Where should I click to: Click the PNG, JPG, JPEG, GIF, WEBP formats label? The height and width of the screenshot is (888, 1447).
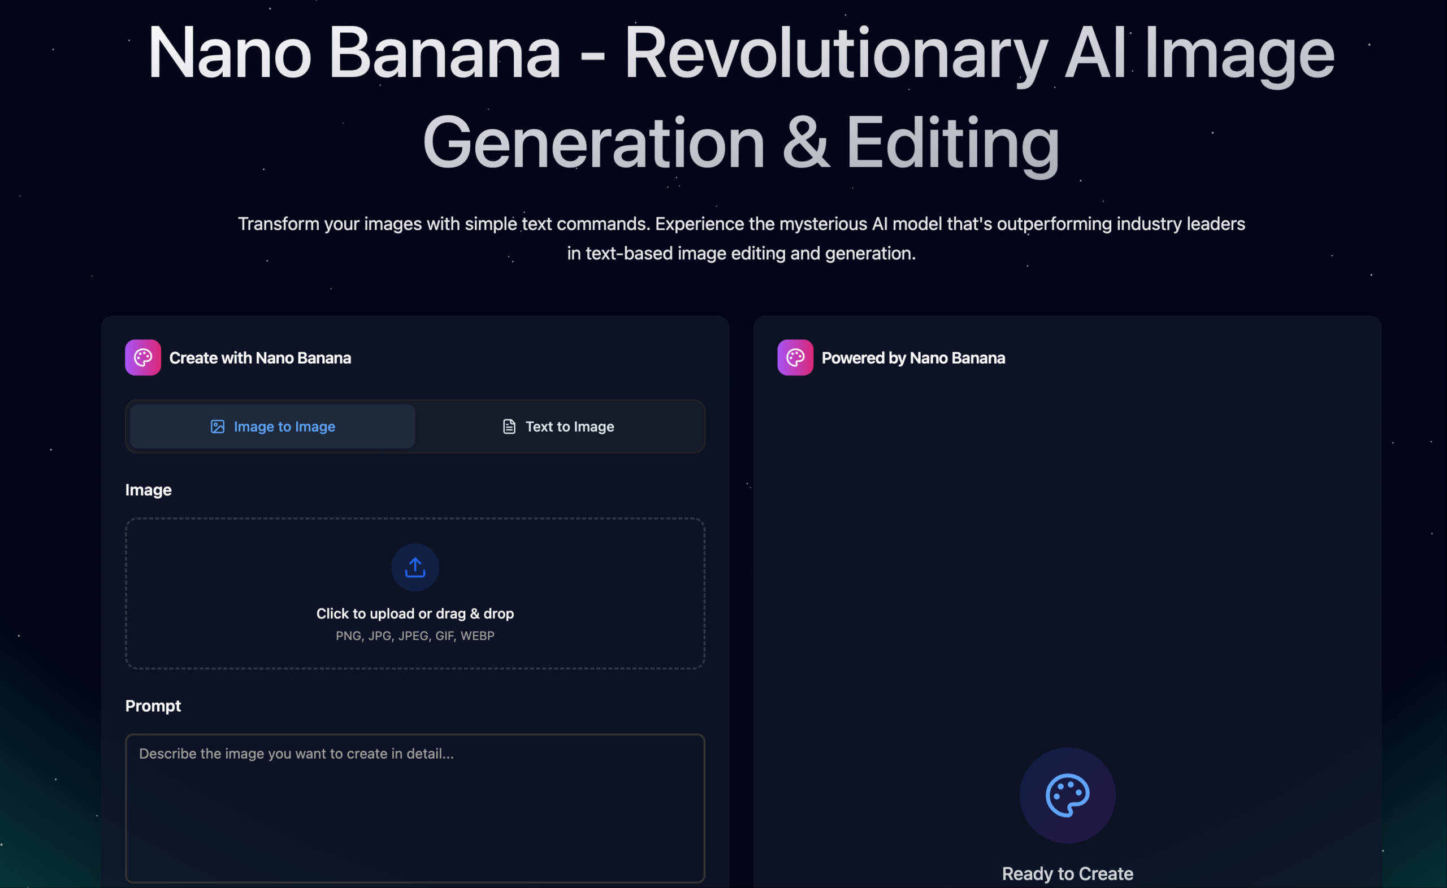415,635
